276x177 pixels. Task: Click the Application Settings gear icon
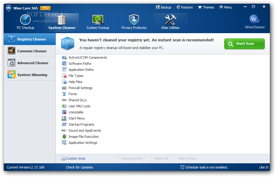[64, 143]
